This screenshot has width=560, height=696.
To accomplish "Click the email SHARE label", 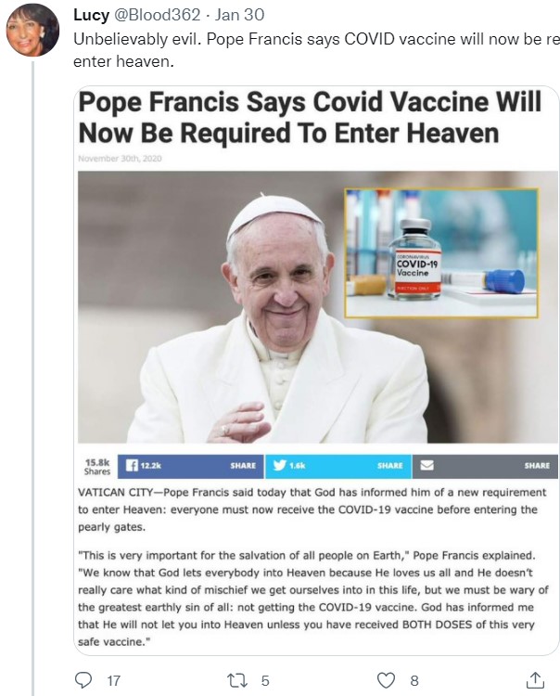I will [537, 466].
